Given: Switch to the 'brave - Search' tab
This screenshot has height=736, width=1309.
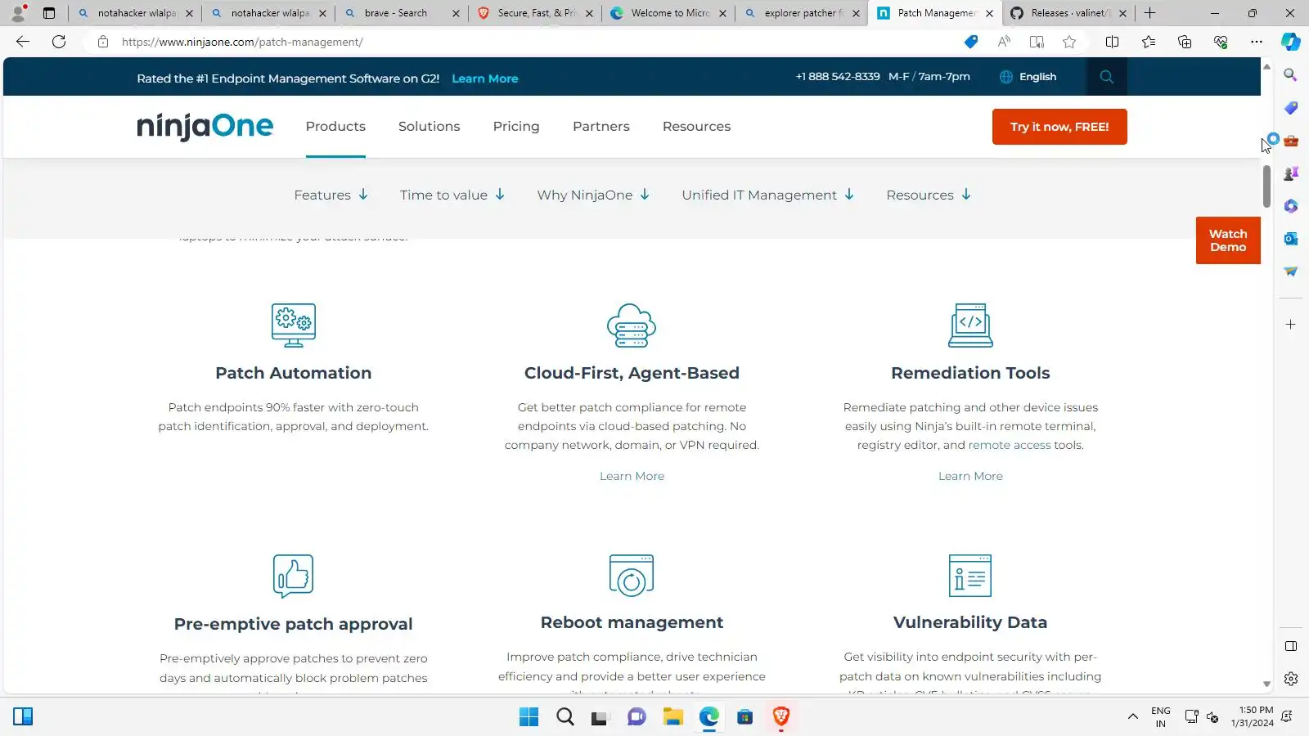Looking at the screenshot, I should (x=401, y=13).
